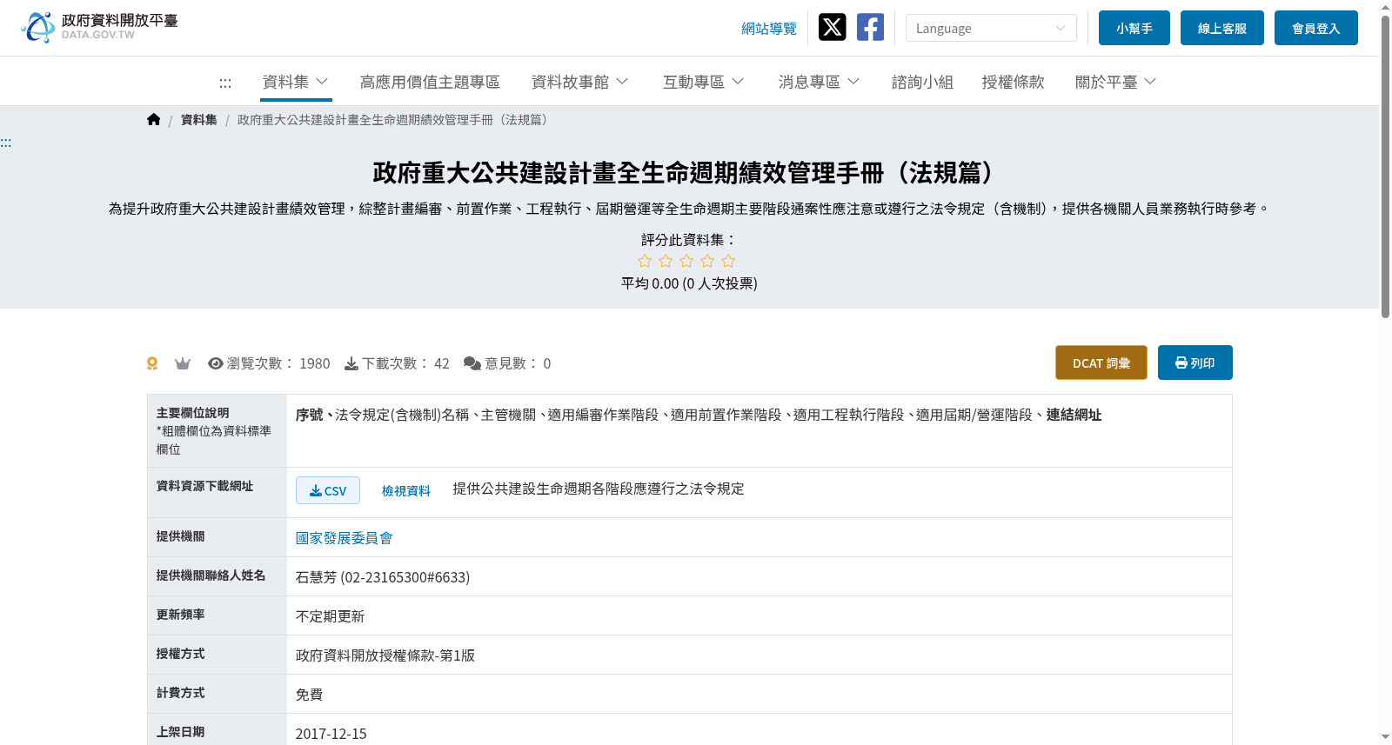Rate dataset with the second star
The width and height of the screenshot is (1392, 745).
click(666, 261)
